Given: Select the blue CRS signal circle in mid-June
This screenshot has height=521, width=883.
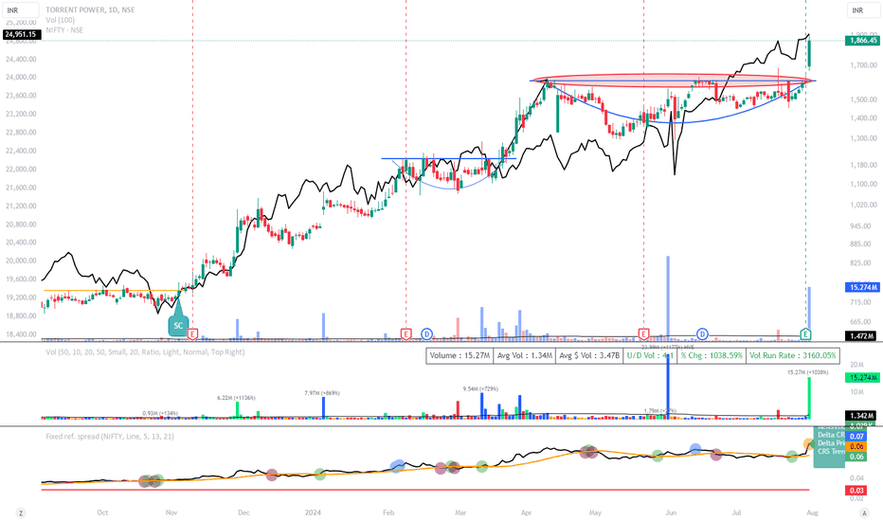Looking at the screenshot, I should (695, 449).
